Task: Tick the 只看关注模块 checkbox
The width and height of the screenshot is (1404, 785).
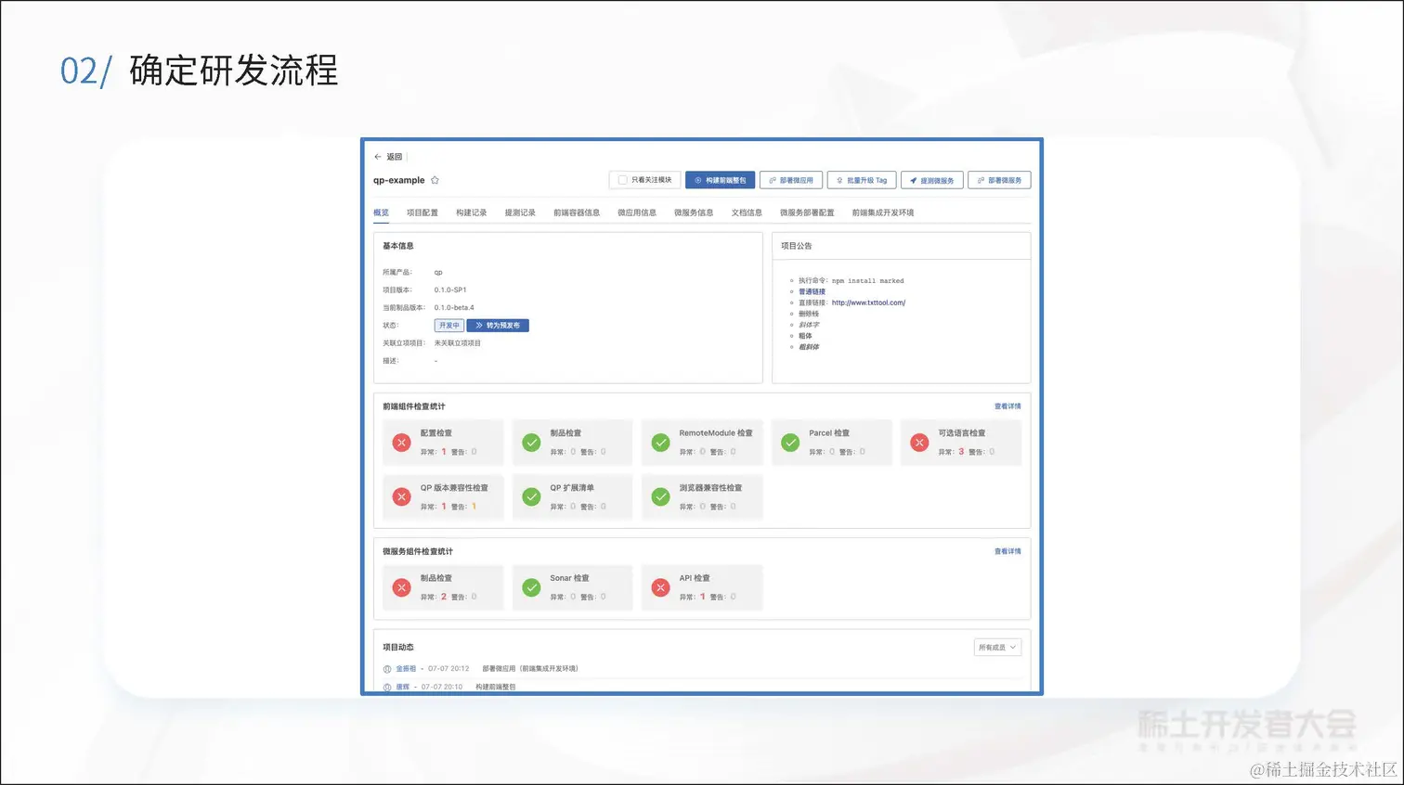Action: 623,180
